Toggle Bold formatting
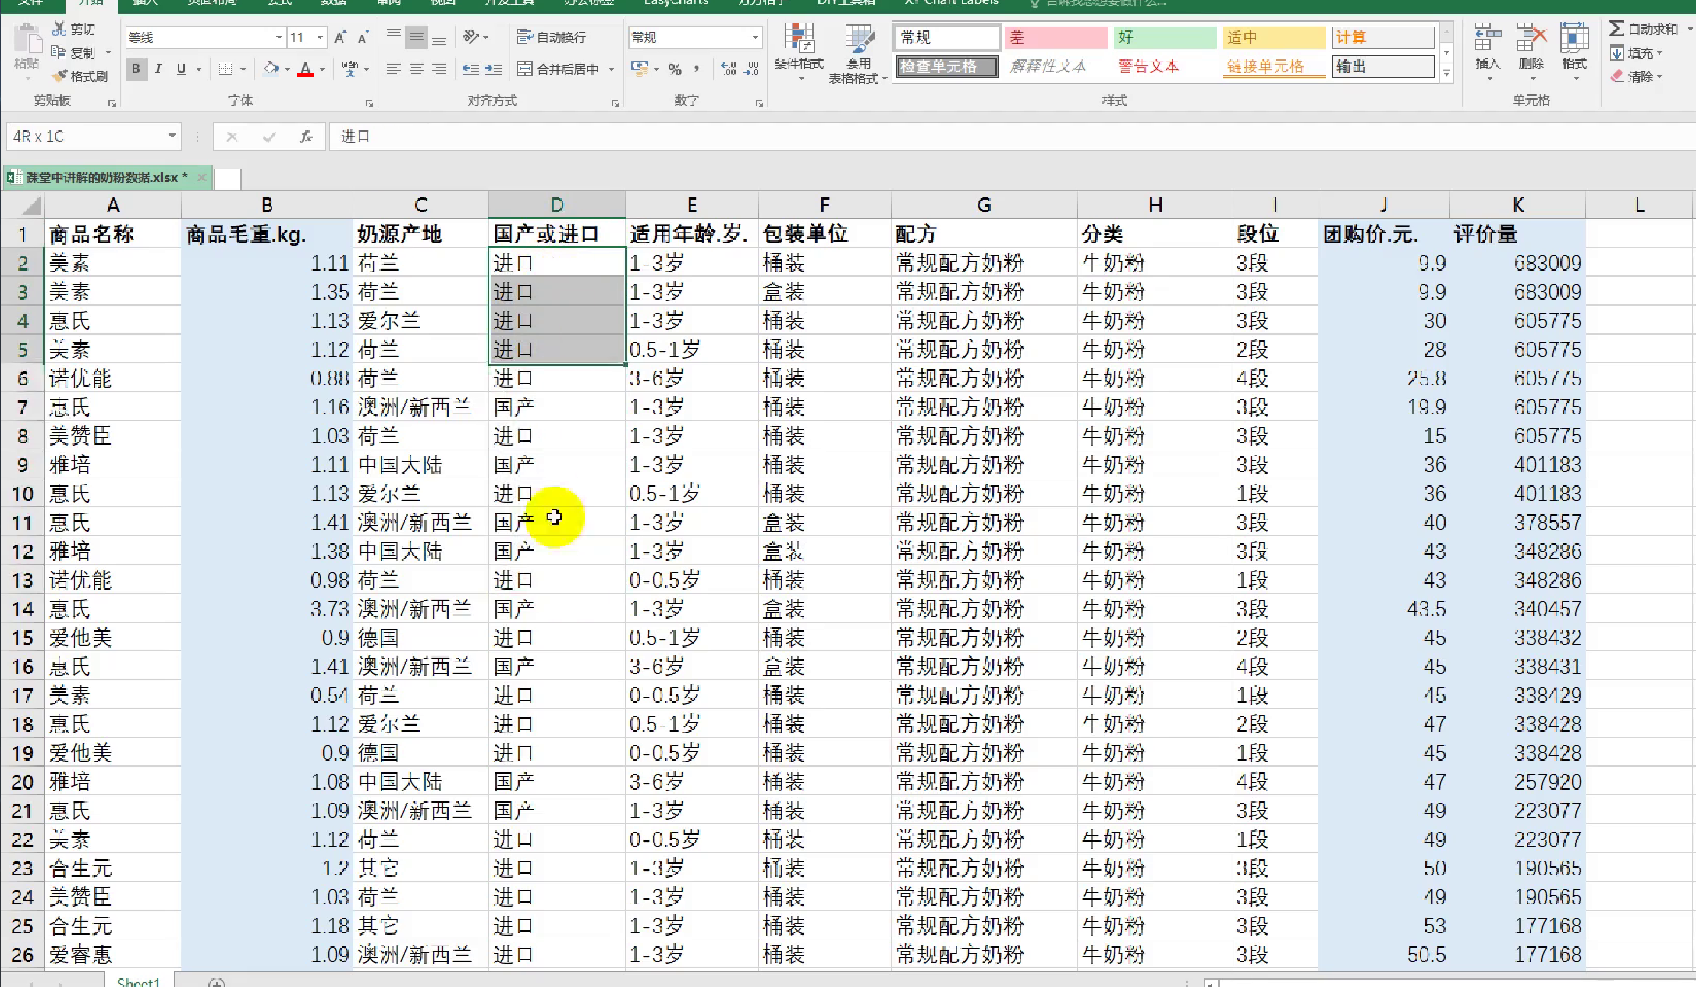This screenshot has height=987, width=1696. [x=136, y=69]
